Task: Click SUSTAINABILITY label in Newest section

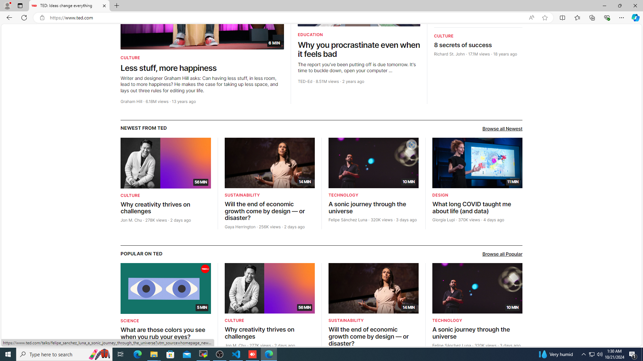Action: click(242, 195)
